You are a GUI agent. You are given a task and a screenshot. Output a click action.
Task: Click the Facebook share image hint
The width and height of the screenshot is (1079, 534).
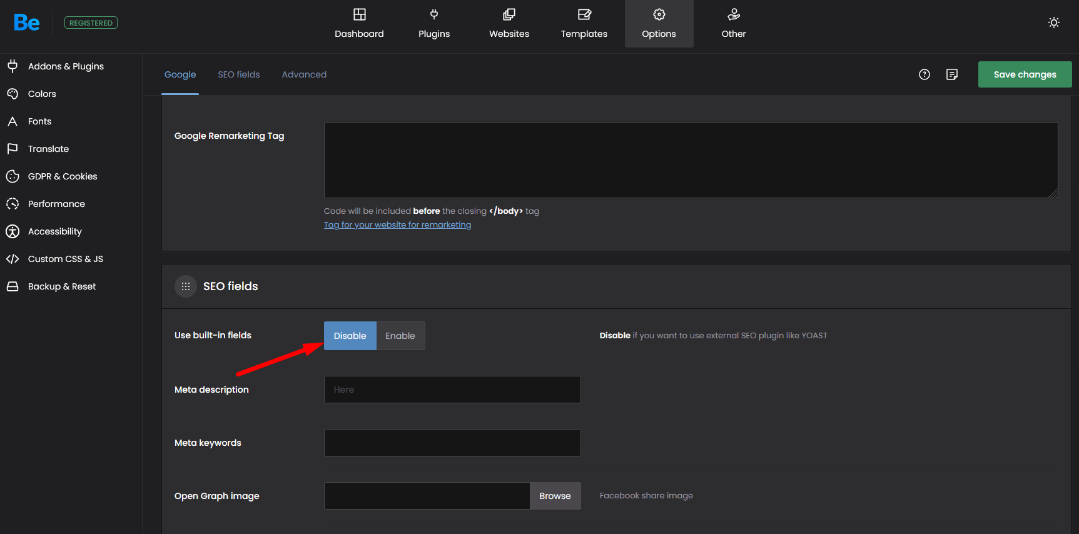coord(646,495)
